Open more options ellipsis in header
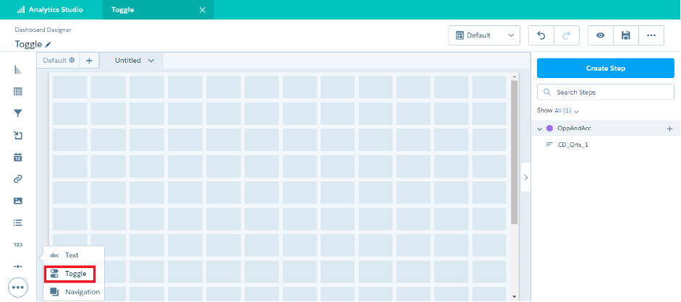This screenshot has width=681, height=302. [651, 35]
